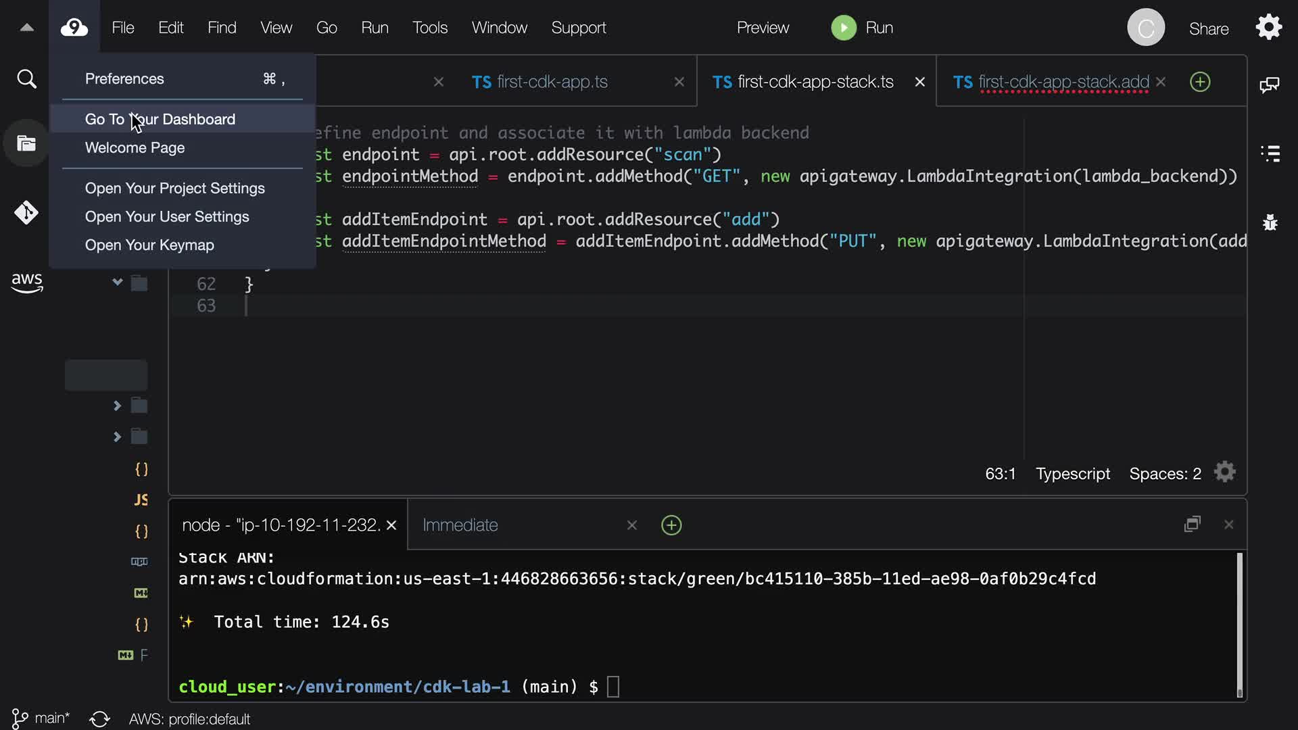The width and height of the screenshot is (1298, 730).
Task: Click the terminal vertical scrollbar
Action: 1239,622
